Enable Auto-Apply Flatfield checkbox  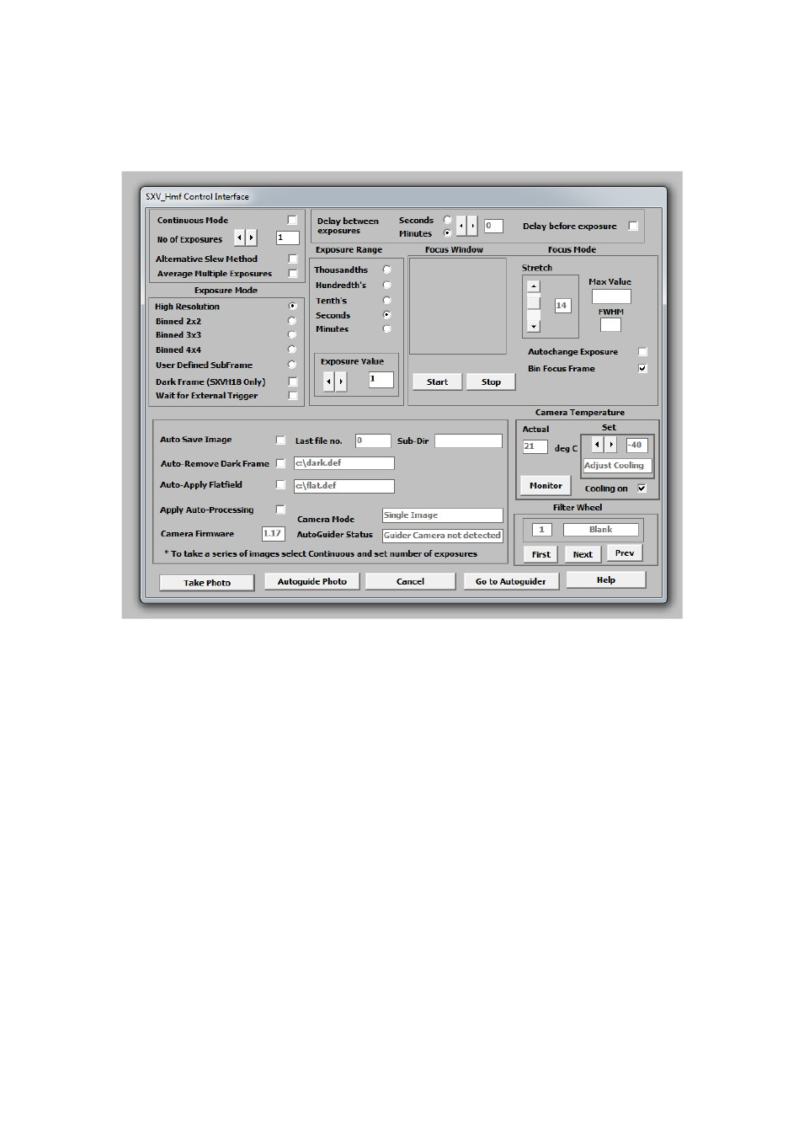coord(280,484)
